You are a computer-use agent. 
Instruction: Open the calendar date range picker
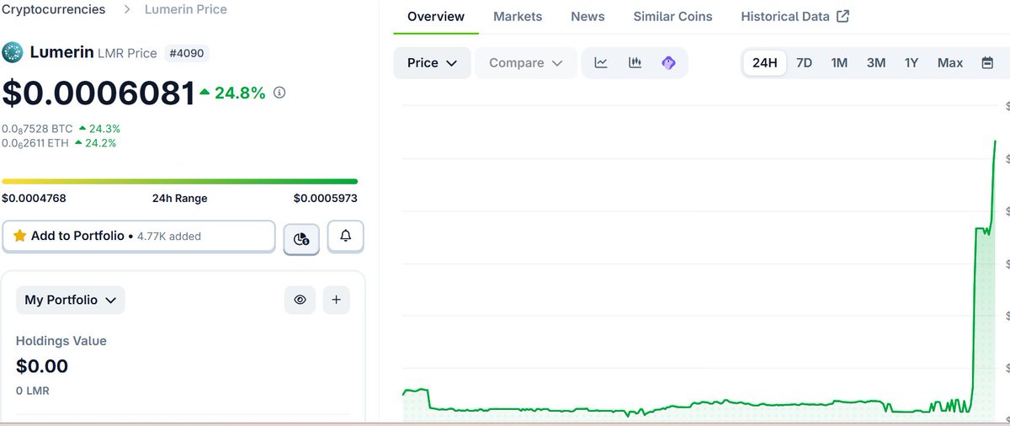[987, 63]
